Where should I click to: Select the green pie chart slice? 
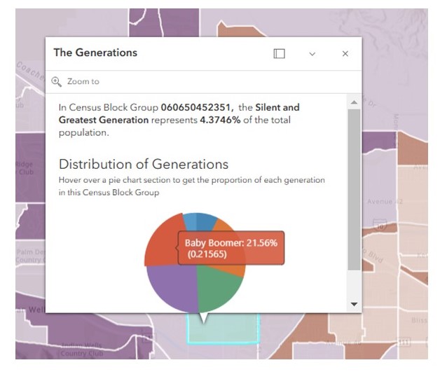(219, 287)
